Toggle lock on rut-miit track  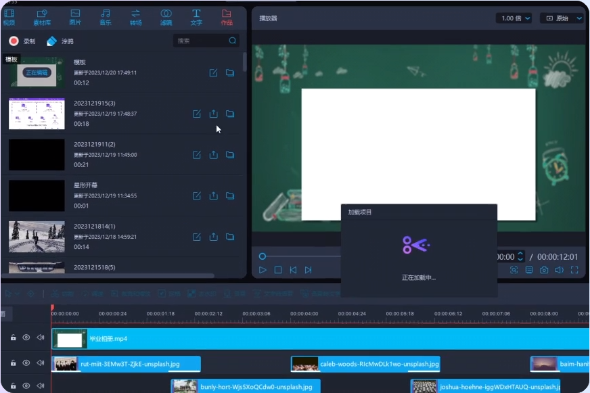(13, 363)
